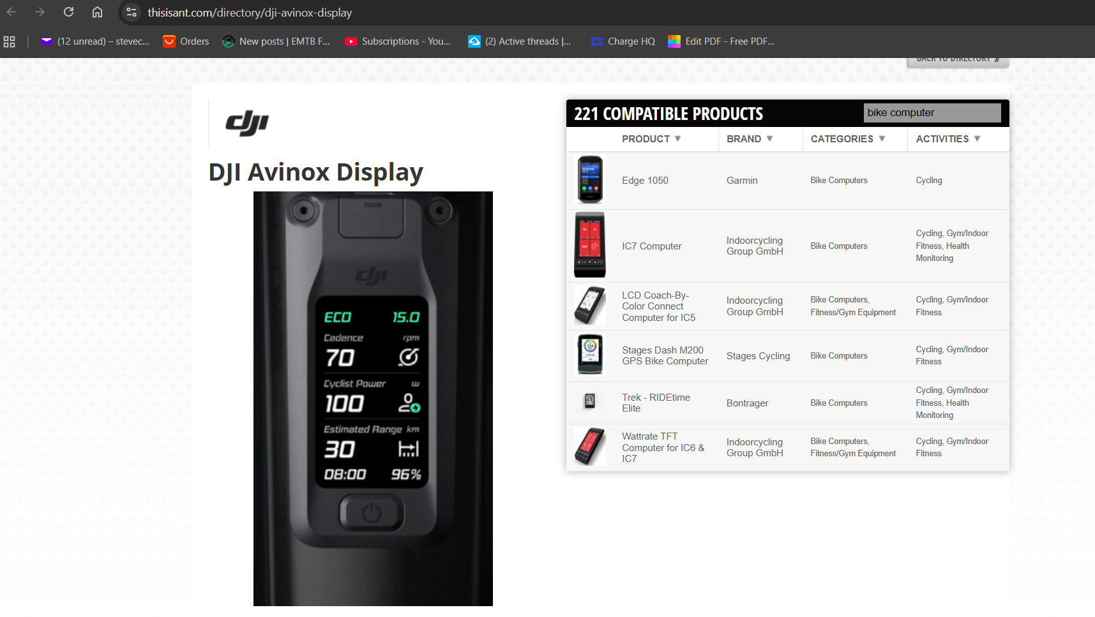Click the DJI logo
1095x617 pixels.
tap(247, 123)
